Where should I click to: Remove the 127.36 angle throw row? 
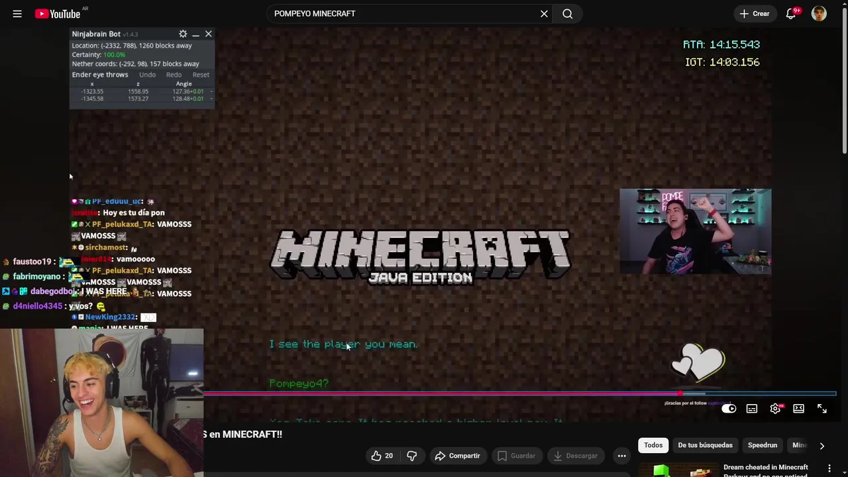pos(211,91)
